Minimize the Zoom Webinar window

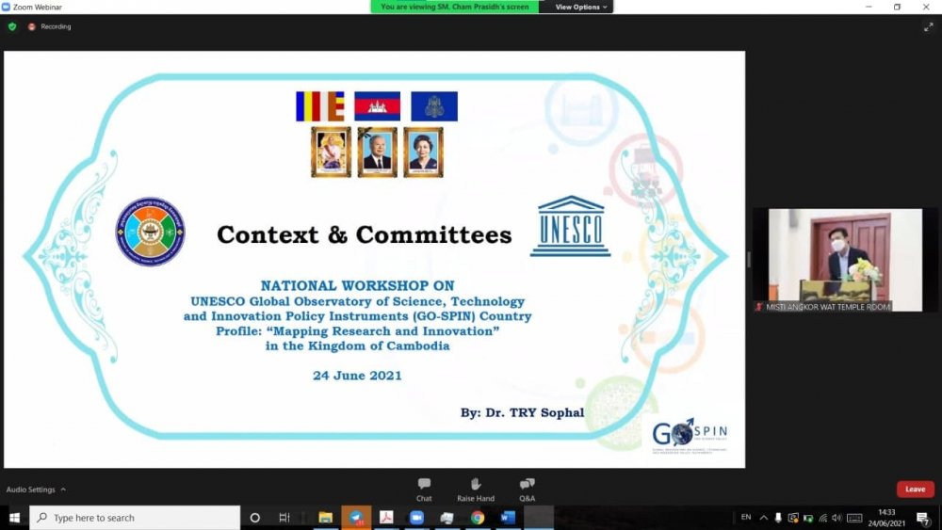(x=869, y=7)
